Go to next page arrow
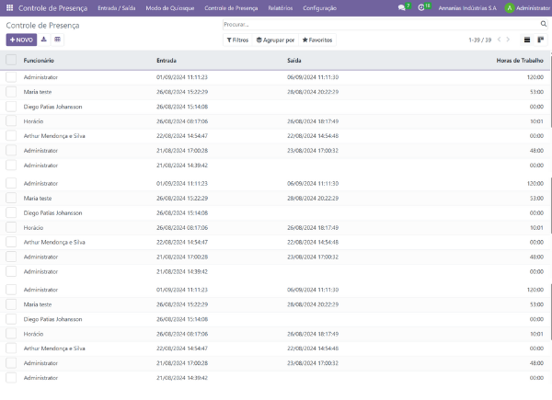Image resolution: width=552 pixels, height=400 pixels. [508, 40]
